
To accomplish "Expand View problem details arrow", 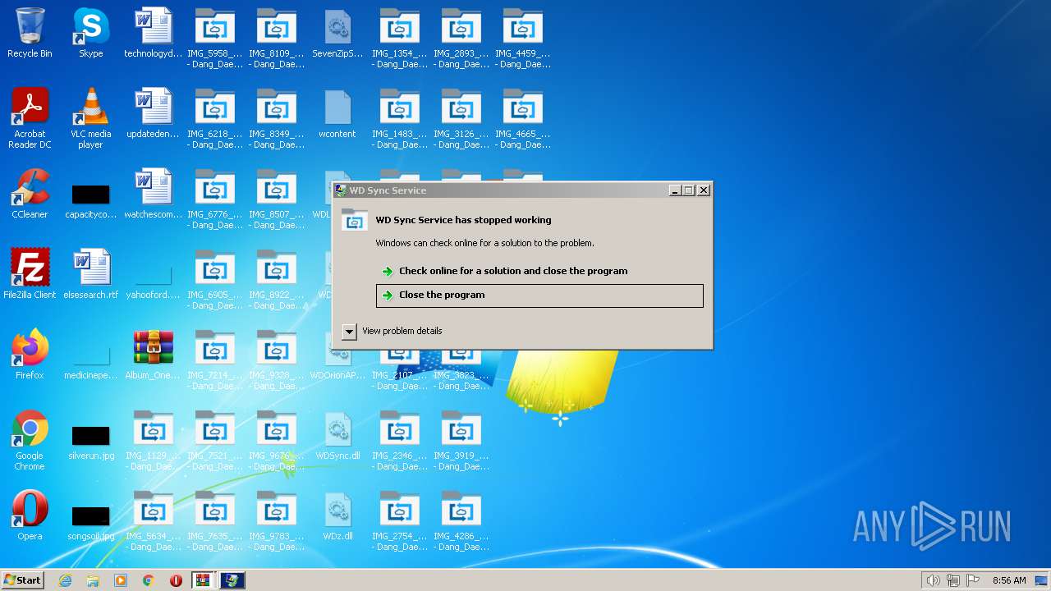I will point(349,331).
